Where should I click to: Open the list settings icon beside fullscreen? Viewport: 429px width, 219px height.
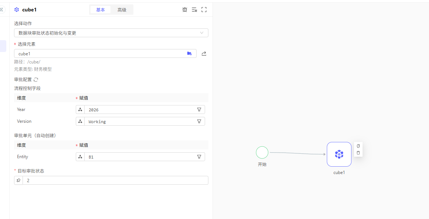coord(194,10)
